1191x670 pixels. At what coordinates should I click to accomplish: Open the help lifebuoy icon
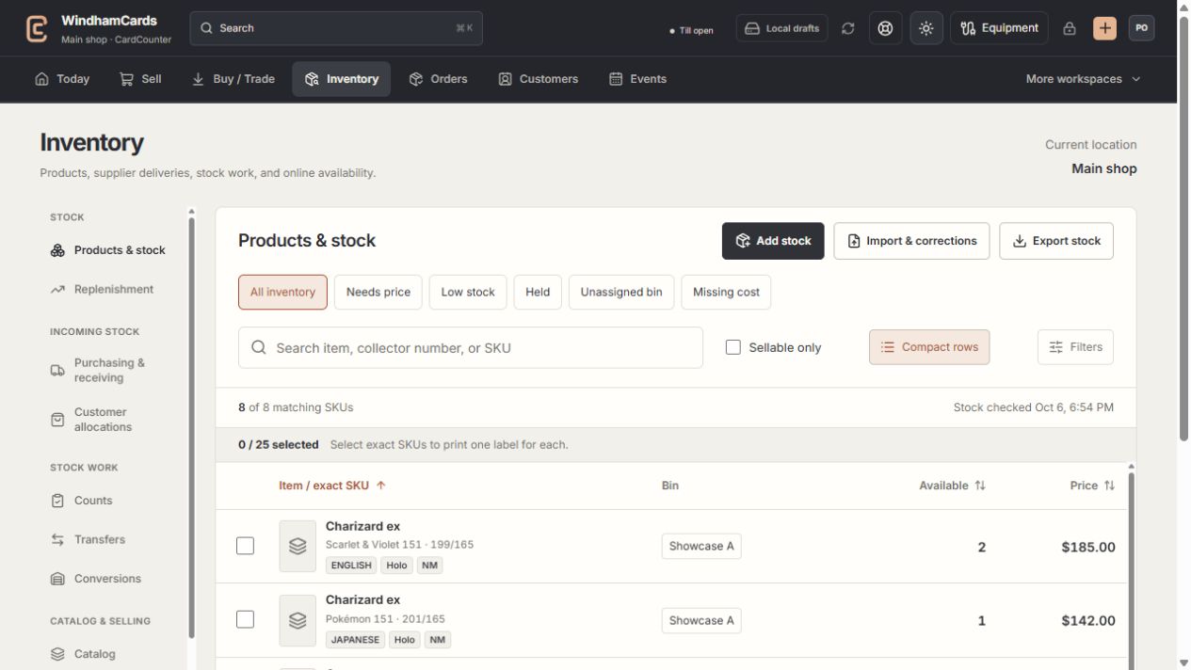pyautogui.click(x=885, y=28)
